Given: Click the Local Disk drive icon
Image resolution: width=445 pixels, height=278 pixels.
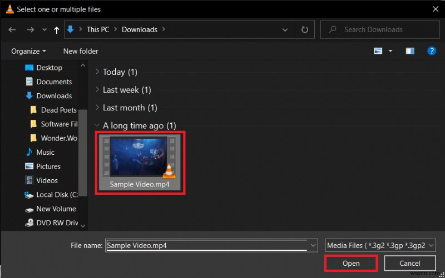Looking at the screenshot, I should point(29,195).
